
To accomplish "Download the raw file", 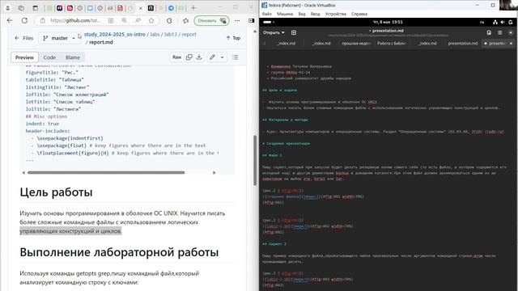I will (199, 57).
